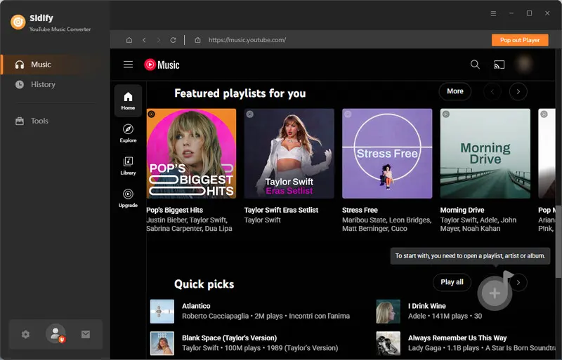The height and width of the screenshot is (360, 562).
Task: Toggle YouTube Music guide hamburger menu
Action: pyautogui.click(x=128, y=65)
